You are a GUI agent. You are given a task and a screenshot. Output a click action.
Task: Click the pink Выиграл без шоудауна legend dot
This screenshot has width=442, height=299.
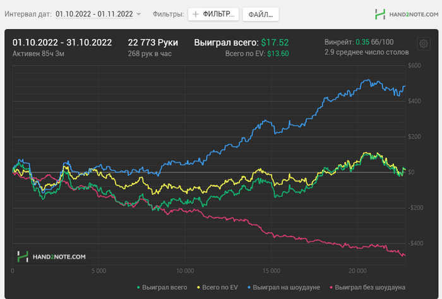pos(331,288)
